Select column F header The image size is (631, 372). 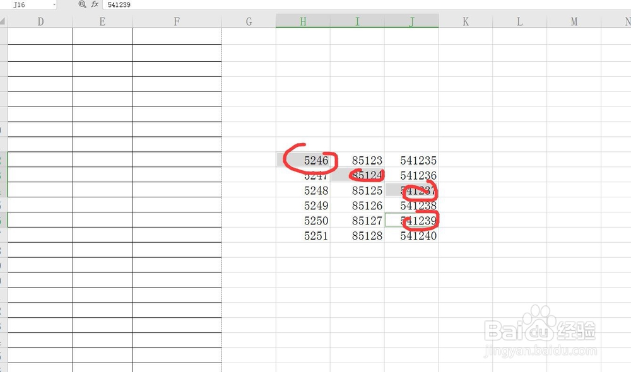(177, 21)
